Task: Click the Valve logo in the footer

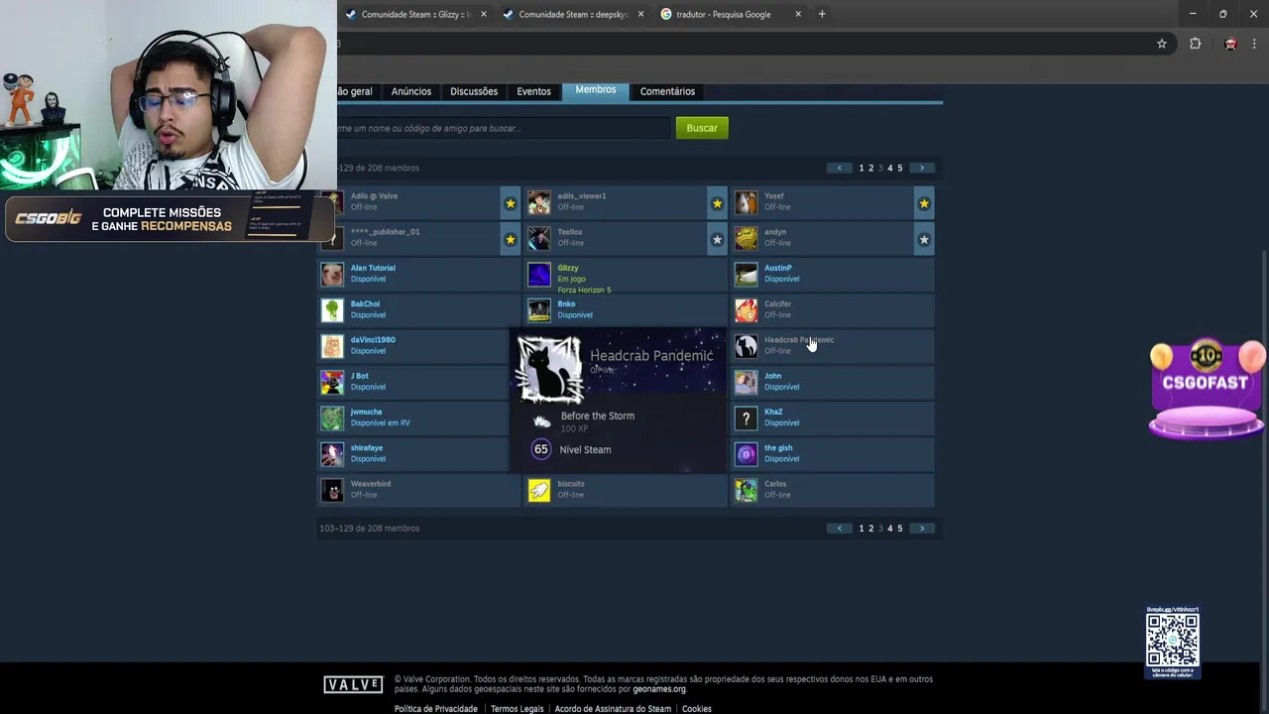Action: [x=353, y=684]
